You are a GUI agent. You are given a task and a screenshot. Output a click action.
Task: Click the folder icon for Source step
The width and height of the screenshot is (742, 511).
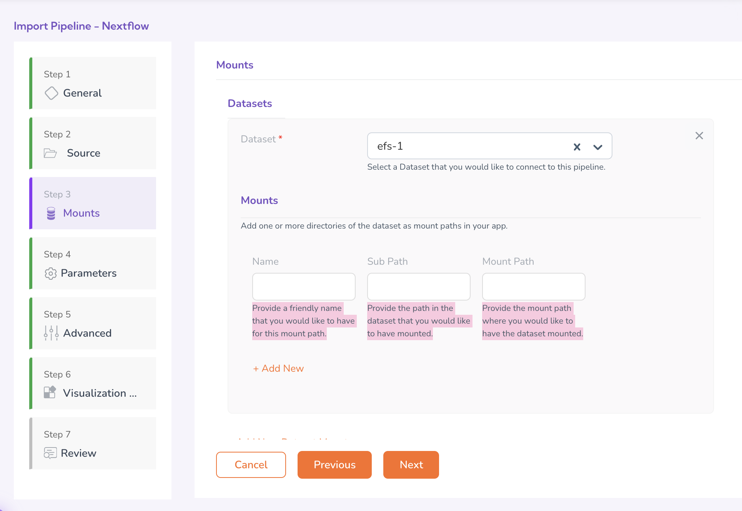pos(50,153)
